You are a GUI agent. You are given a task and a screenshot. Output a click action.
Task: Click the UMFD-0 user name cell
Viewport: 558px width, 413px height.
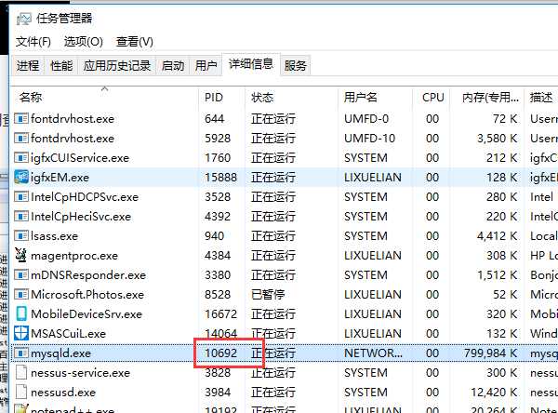coord(366,118)
